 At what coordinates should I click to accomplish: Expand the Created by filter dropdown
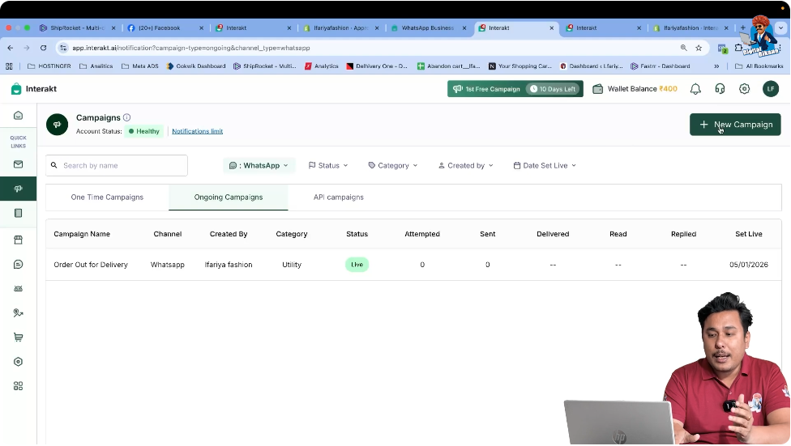point(466,165)
